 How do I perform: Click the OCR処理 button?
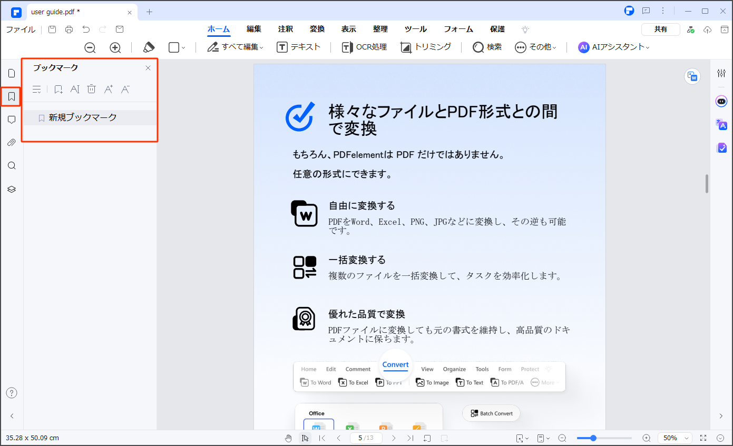coord(364,47)
